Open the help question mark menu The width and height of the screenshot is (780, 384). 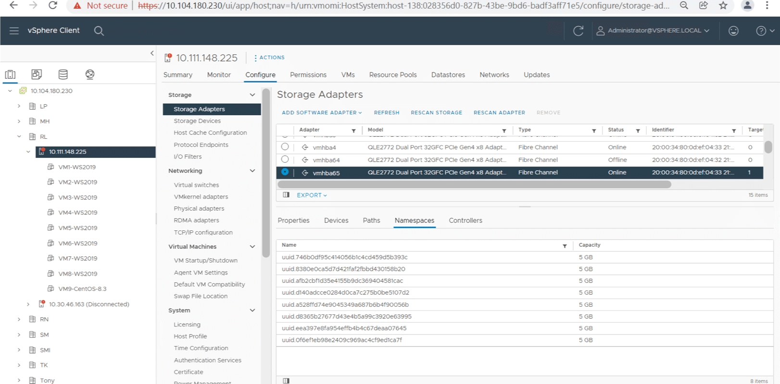pyautogui.click(x=765, y=31)
